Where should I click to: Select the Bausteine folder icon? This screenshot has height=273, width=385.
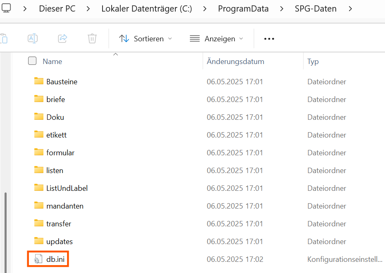(39, 81)
